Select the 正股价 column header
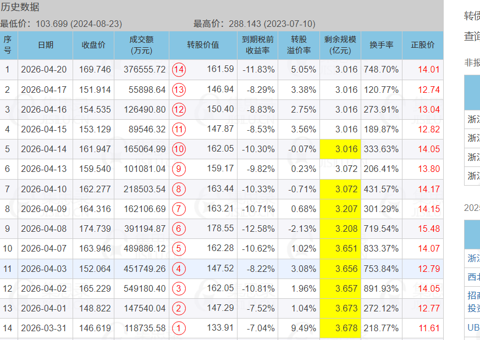 422,45
